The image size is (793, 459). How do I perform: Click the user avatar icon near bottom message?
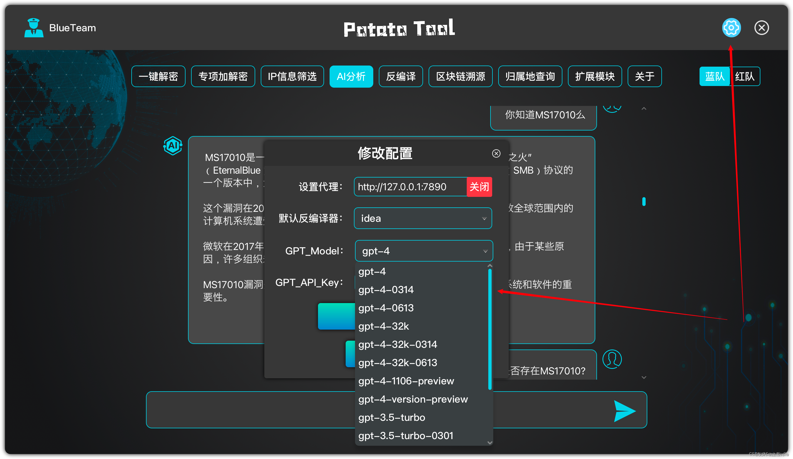coord(612,359)
